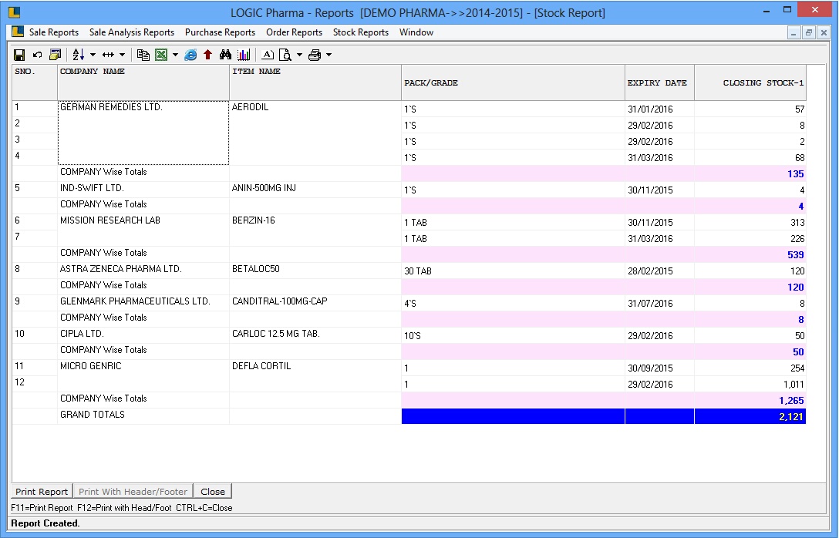Select CARLOC 12.5 MG TAB. cell
Viewport: 839px width, 538px height.
(315, 334)
